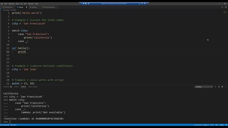Click the UTF-8 encoding indicator

pos(212,125)
